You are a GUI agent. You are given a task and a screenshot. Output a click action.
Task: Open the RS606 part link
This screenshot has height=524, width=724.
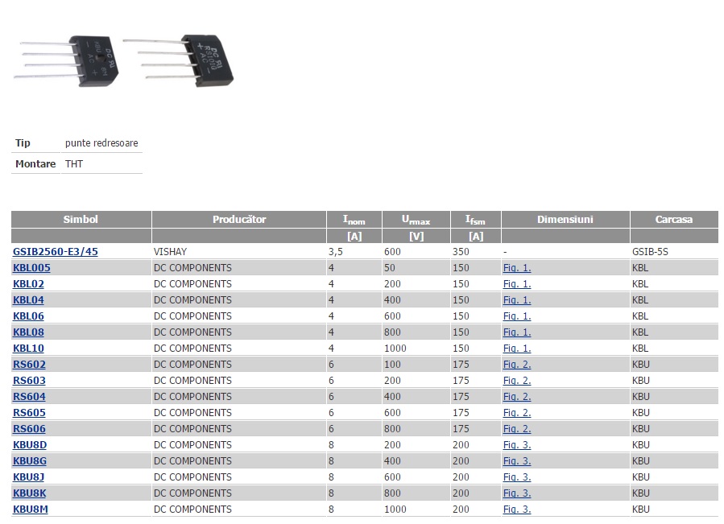pos(29,428)
